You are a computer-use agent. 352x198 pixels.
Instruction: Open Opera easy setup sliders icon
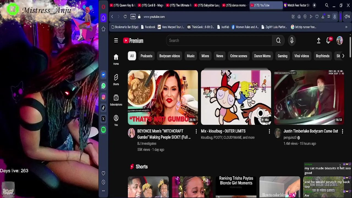[x=329, y=17]
